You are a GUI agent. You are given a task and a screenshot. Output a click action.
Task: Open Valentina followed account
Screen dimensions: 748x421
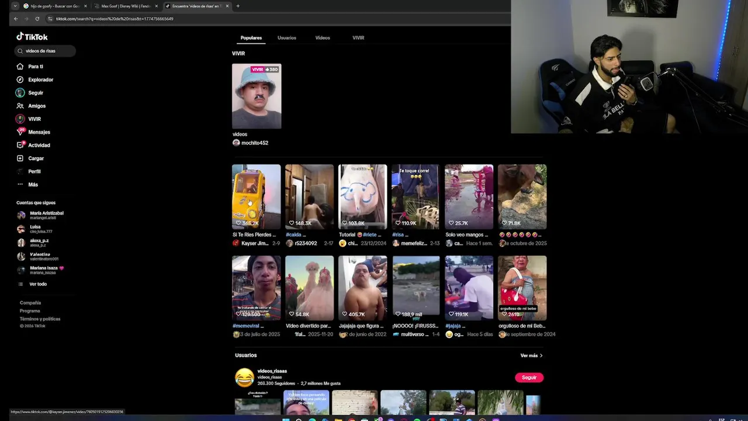38,256
